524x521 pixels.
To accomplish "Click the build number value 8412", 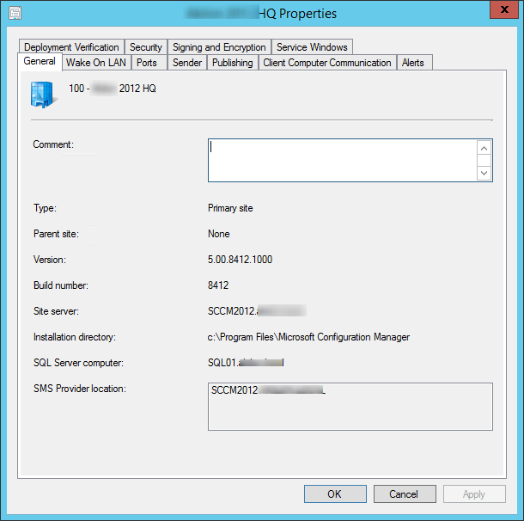I will [x=218, y=285].
